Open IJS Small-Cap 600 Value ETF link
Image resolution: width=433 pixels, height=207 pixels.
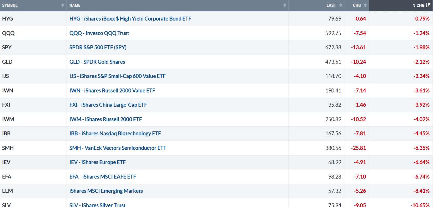(117, 76)
